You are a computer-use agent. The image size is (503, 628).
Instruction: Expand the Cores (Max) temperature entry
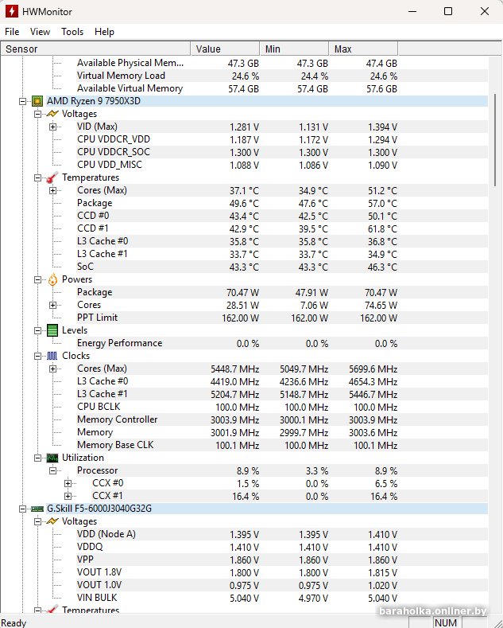click(x=52, y=191)
